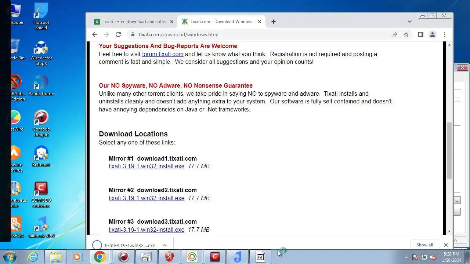This screenshot has width=470, height=264.
Task: Open Jailbreak VPN desktop shortcut
Action: tap(41, 227)
